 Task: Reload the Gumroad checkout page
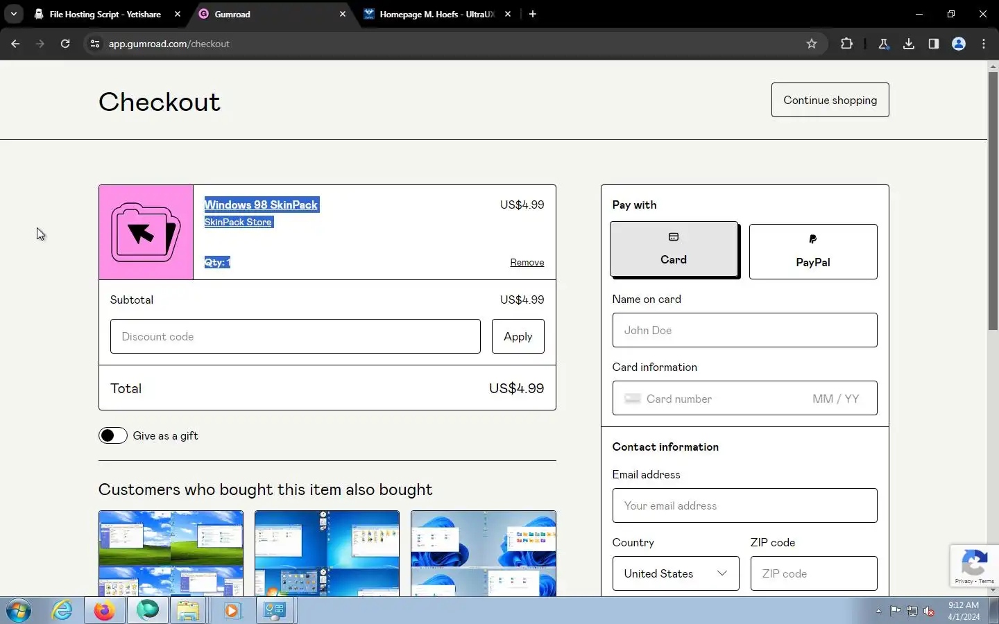(x=65, y=44)
